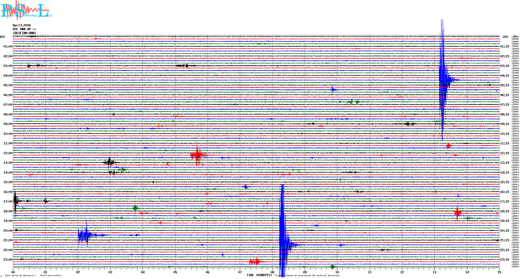Image resolution: width=520 pixels, height=279 pixels.
Task: Click the right UTC axis label
Action: pyautogui.click(x=506, y=37)
